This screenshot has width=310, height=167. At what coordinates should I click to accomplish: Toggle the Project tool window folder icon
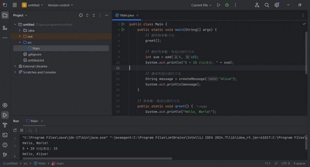pyautogui.click(x=5, y=15)
